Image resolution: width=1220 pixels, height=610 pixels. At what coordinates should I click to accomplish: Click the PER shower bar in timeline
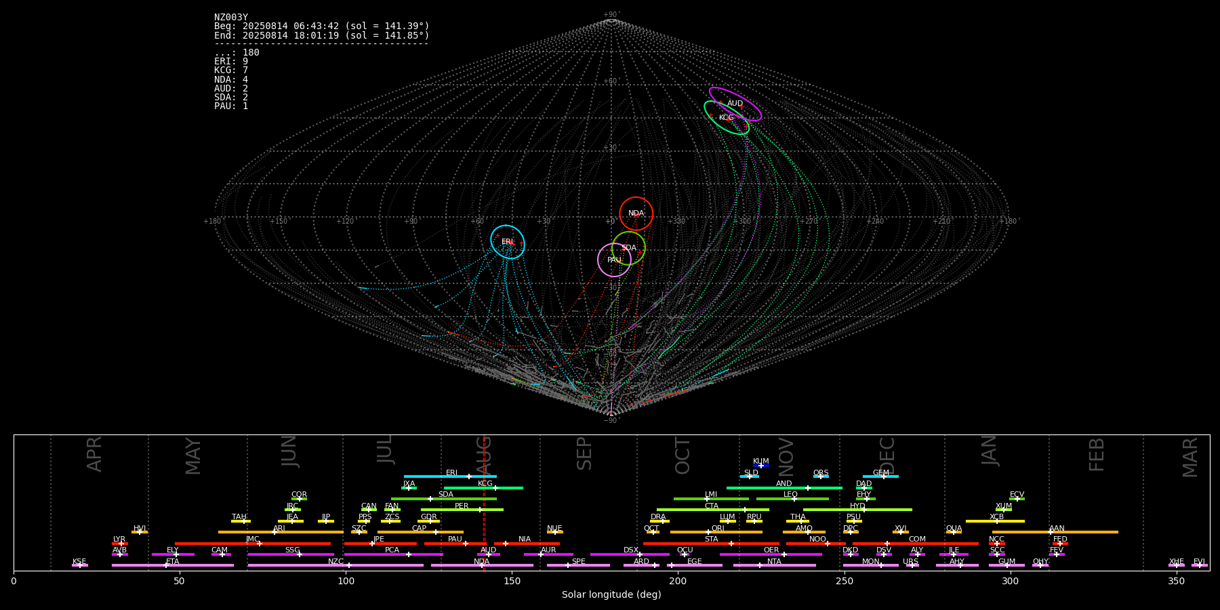(x=462, y=510)
